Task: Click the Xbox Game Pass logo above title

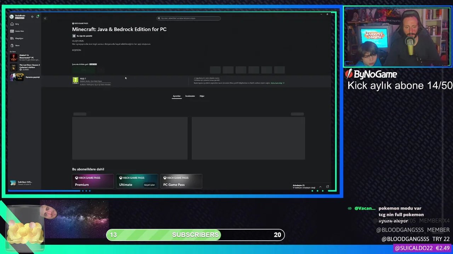Action: point(80,23)
